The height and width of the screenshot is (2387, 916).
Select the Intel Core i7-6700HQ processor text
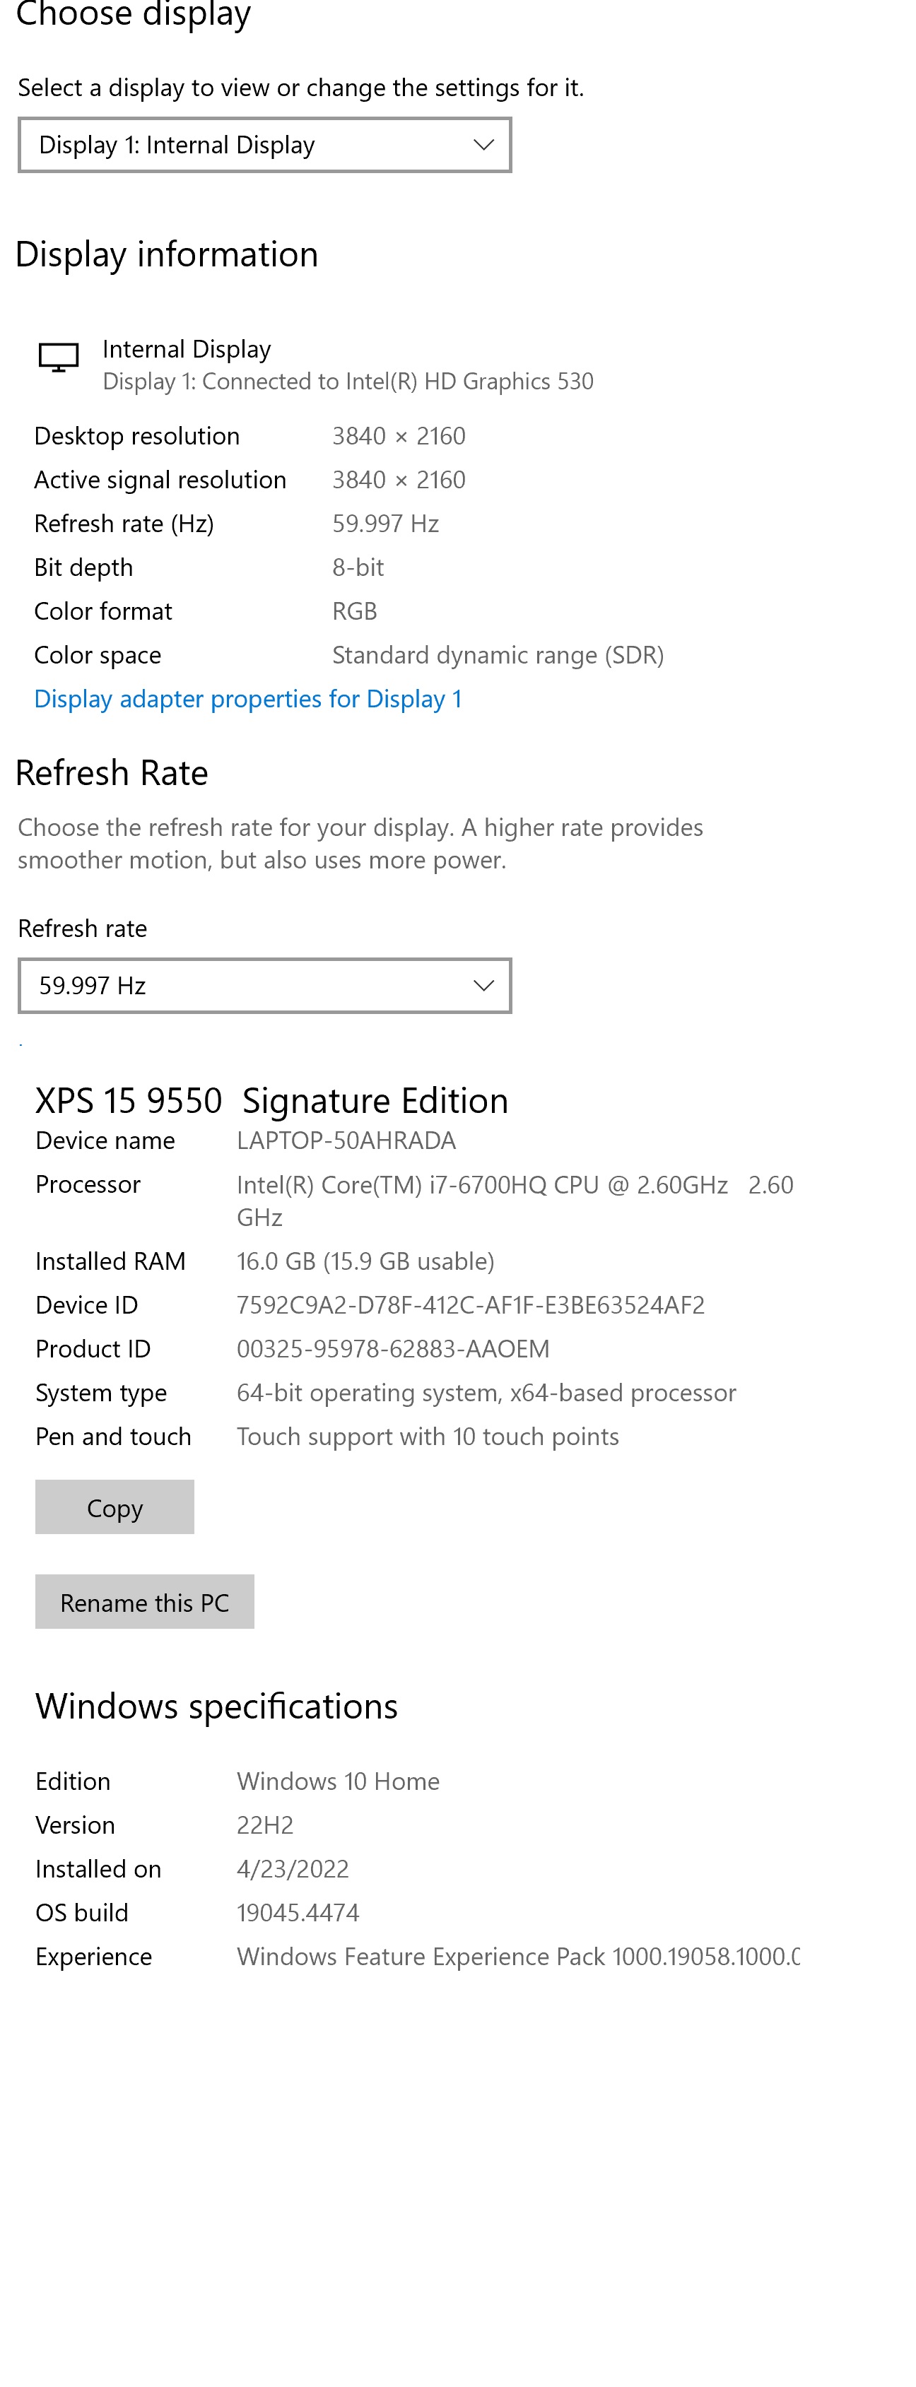tap(482, 1185)
